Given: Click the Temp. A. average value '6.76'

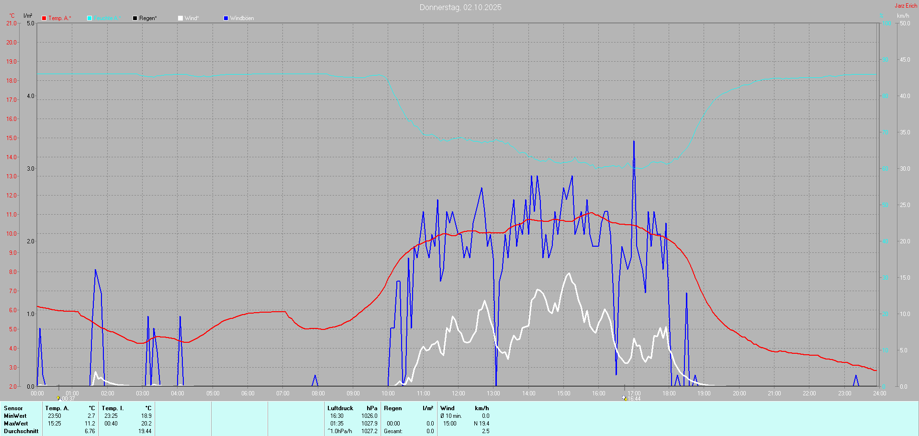Looking at the screenshot, I should pyautogui.click(x=90, y=431).
